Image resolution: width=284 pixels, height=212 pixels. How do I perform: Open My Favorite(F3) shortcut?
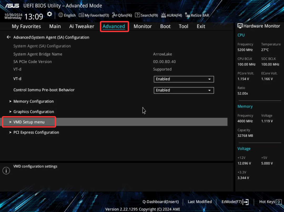pyautogui.click(x=94, y=15)
